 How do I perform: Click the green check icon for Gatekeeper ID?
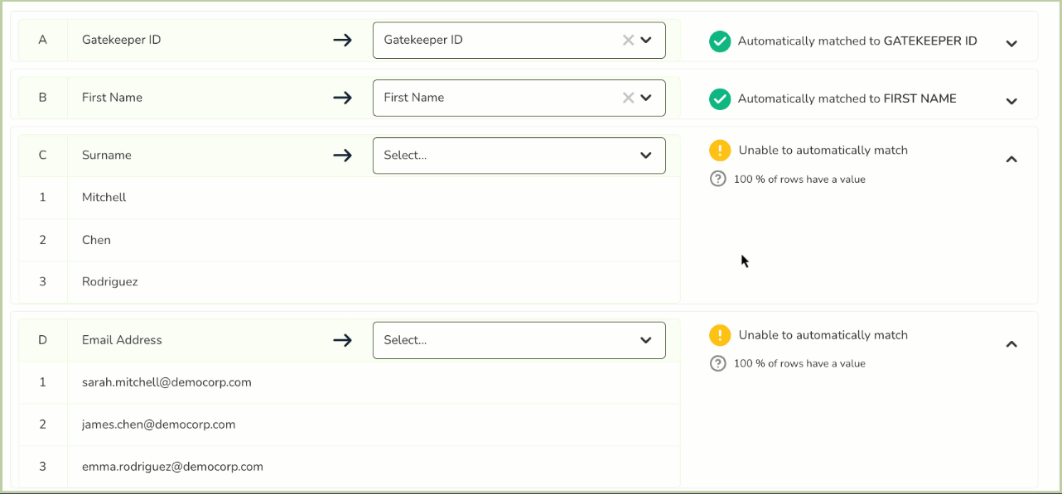click(720, 41)
